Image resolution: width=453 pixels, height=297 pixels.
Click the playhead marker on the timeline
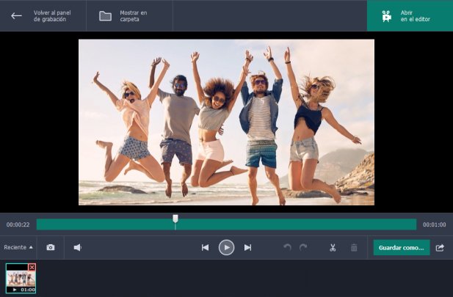pos(175,219)
